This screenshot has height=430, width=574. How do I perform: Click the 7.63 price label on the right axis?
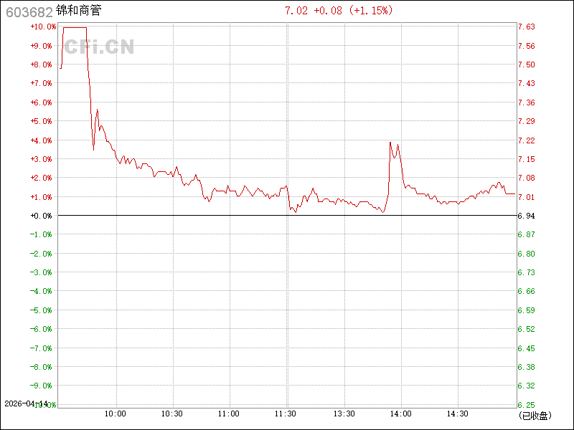527,27
